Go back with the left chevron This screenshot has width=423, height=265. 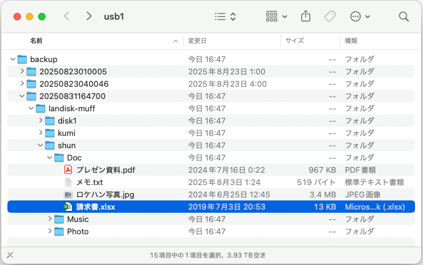tap(66, 17)
